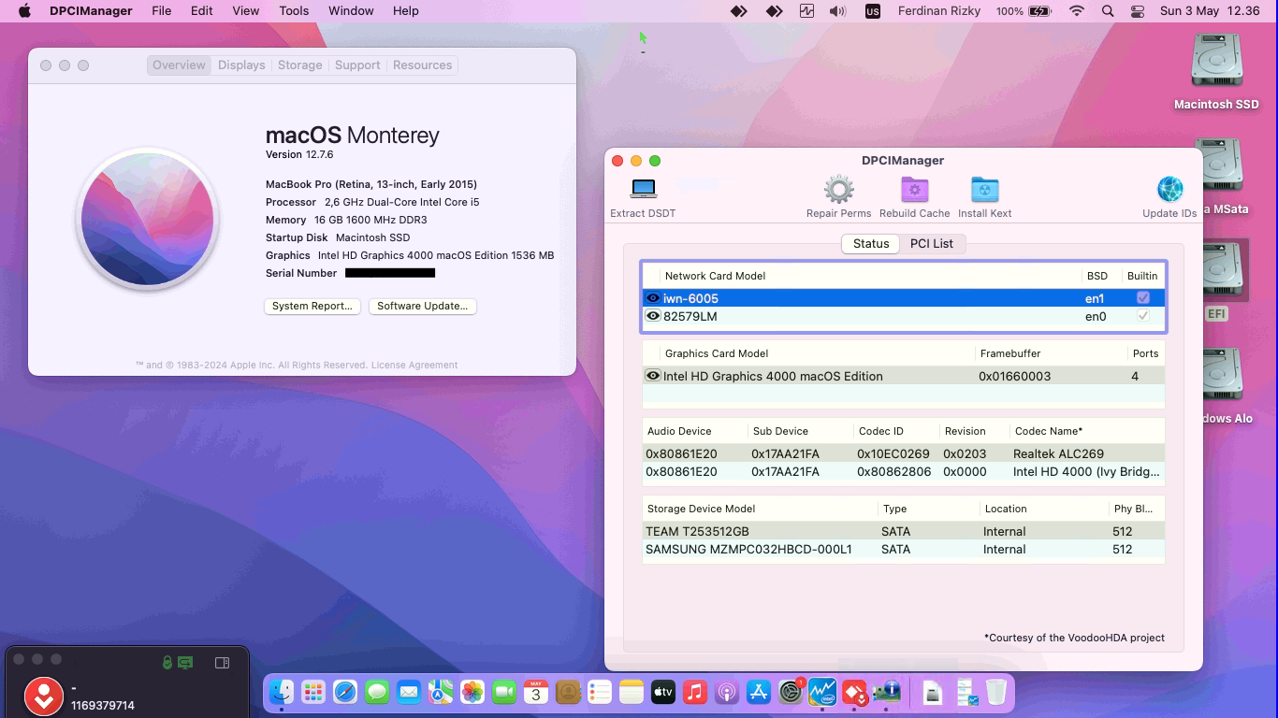Open Mail from the Dock
Viewport: 1278px width, 718px height.
(x=409, y=692)
